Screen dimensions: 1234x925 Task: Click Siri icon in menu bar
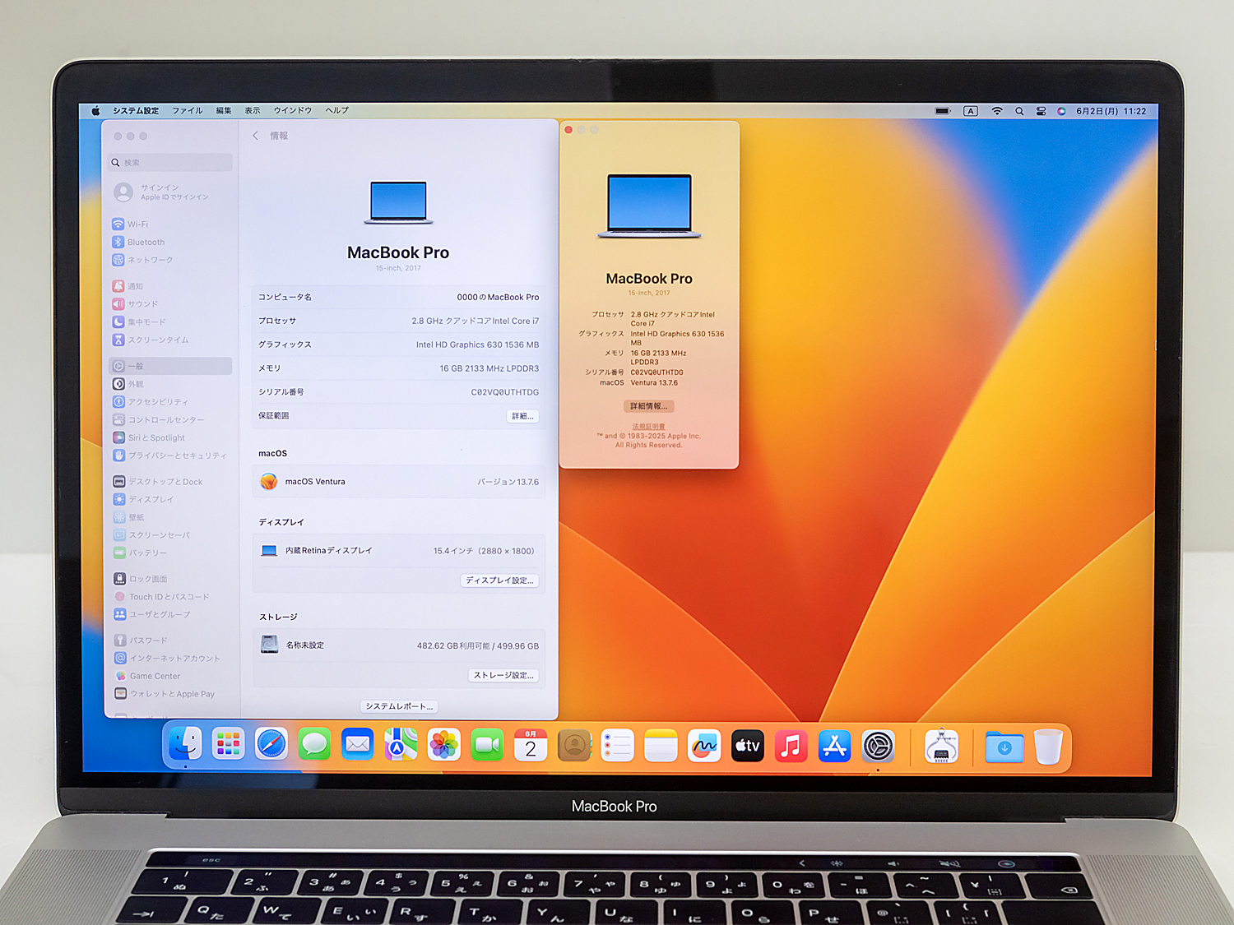pos(1061,111)
